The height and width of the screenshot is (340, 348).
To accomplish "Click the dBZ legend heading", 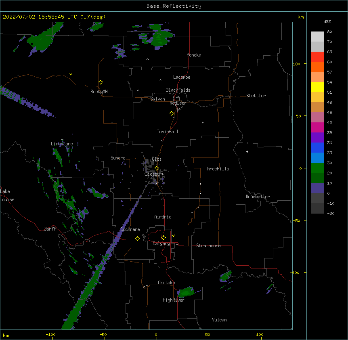I will click(327, 21).
